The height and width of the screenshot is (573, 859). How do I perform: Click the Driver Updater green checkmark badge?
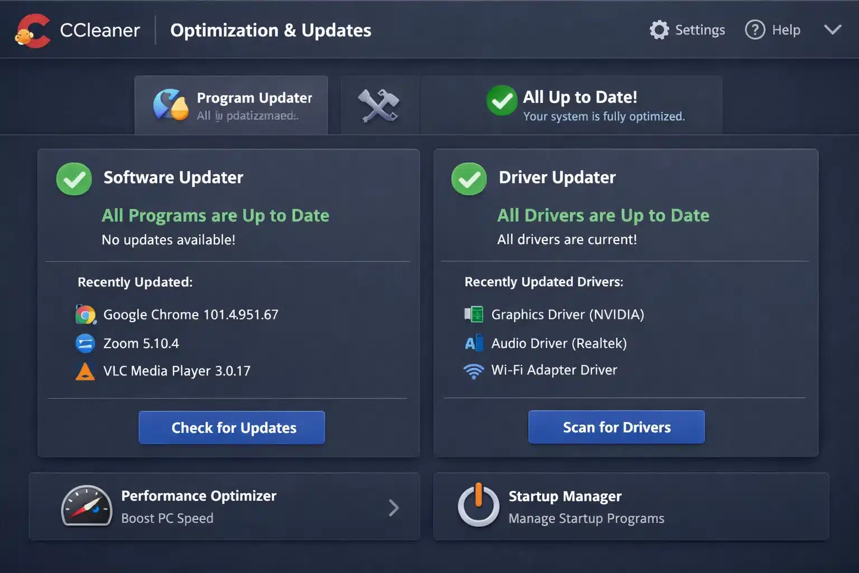pos(469,179)
